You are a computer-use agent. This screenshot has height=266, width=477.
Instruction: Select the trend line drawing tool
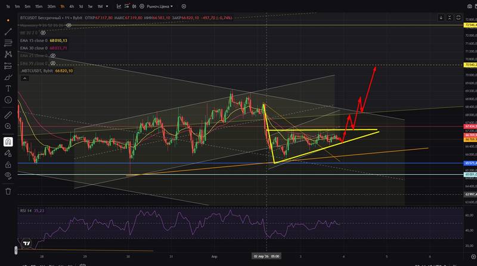(8, 32)
